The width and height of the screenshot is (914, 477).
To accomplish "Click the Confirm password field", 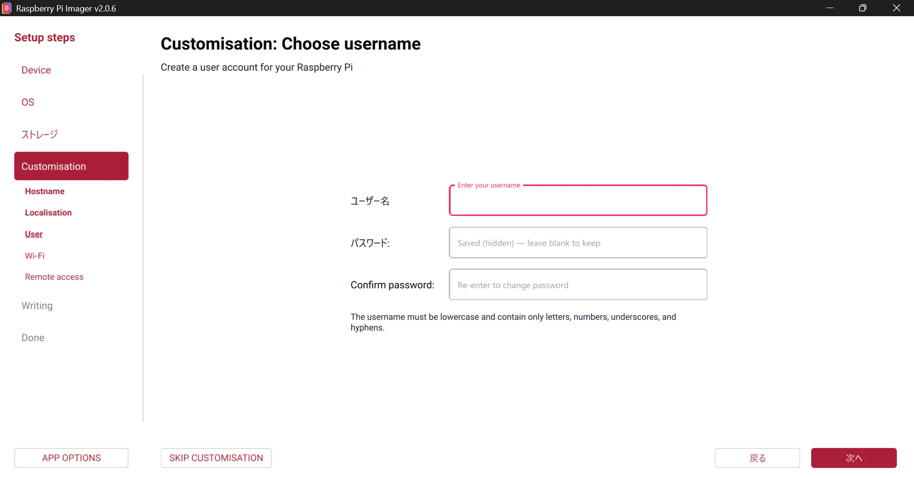I will (x=578, y=284).
